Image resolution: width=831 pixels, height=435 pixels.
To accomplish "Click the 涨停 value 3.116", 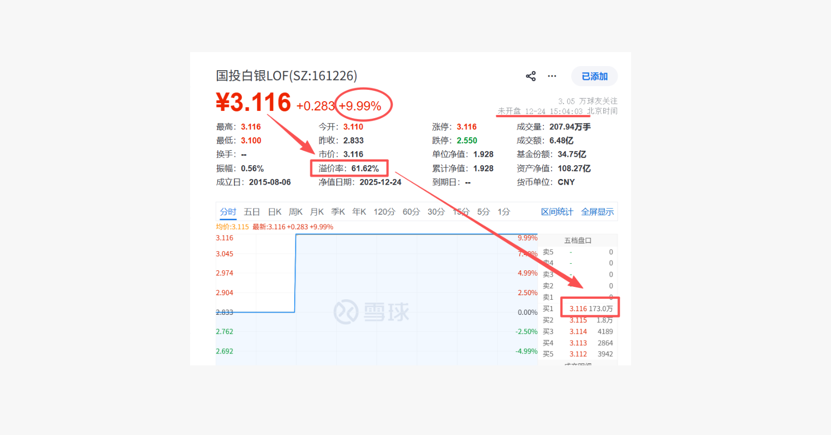I will (467, 127).
